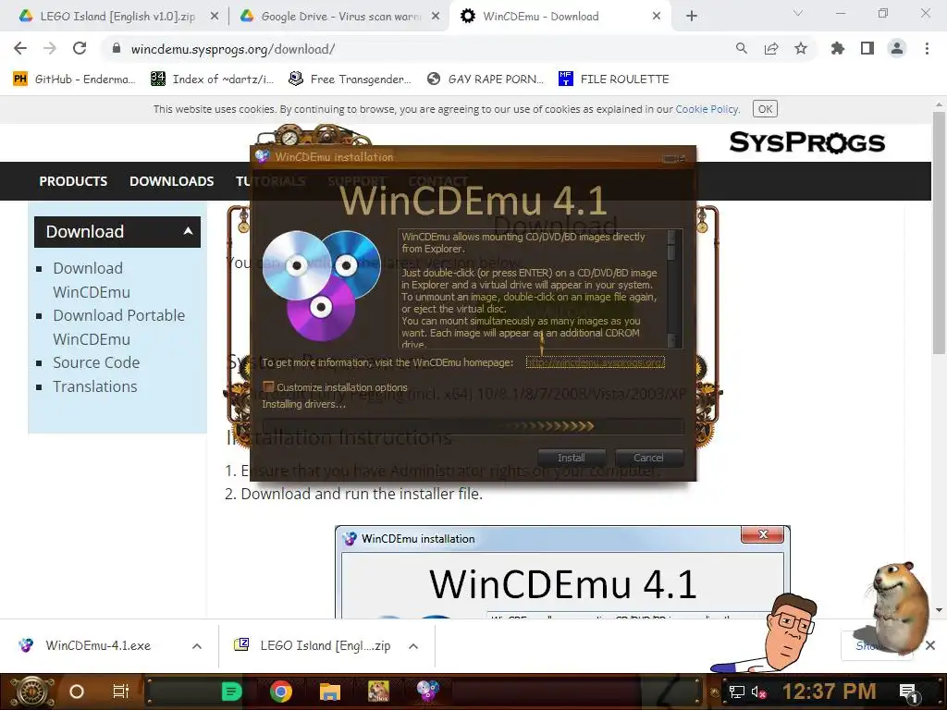Screen dimensions: 947x710
Task: Click the three discs installer logo
Action: click(321, 285)
